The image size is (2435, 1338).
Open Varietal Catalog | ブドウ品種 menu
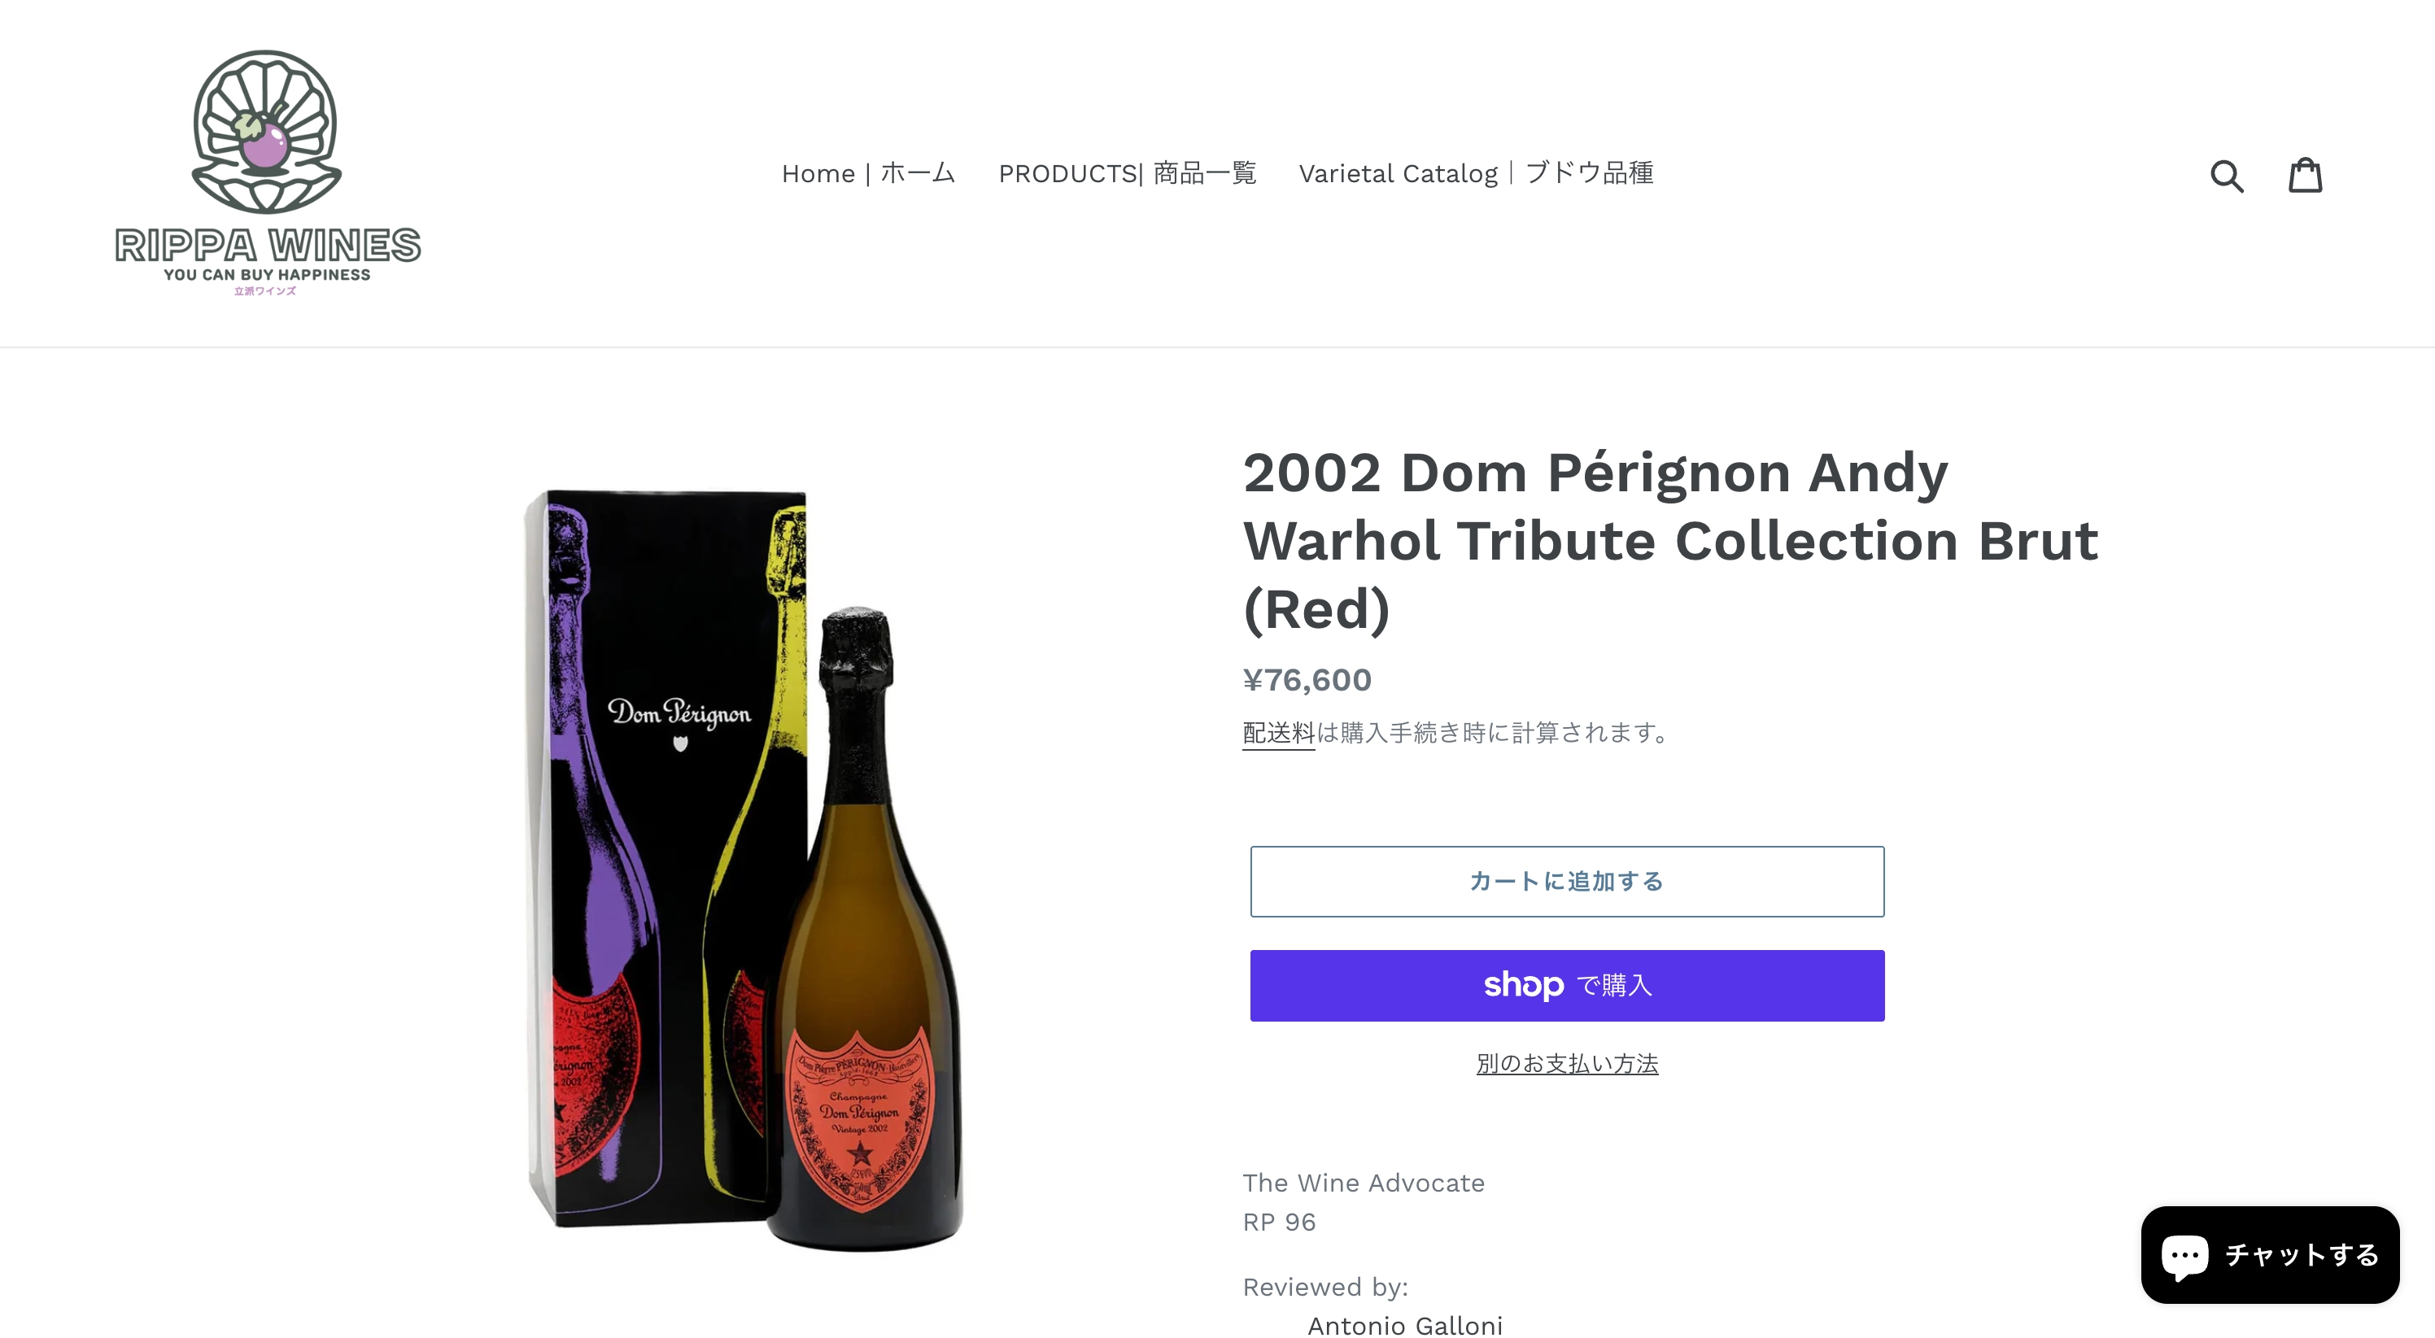[x=1476, y=174]
